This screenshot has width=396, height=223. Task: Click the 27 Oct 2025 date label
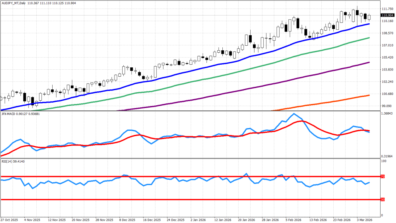(x=10, y=219)
